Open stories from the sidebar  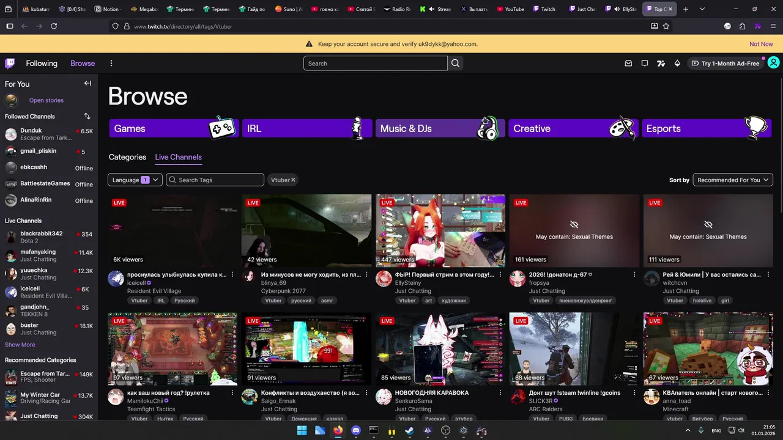(46, 100)
